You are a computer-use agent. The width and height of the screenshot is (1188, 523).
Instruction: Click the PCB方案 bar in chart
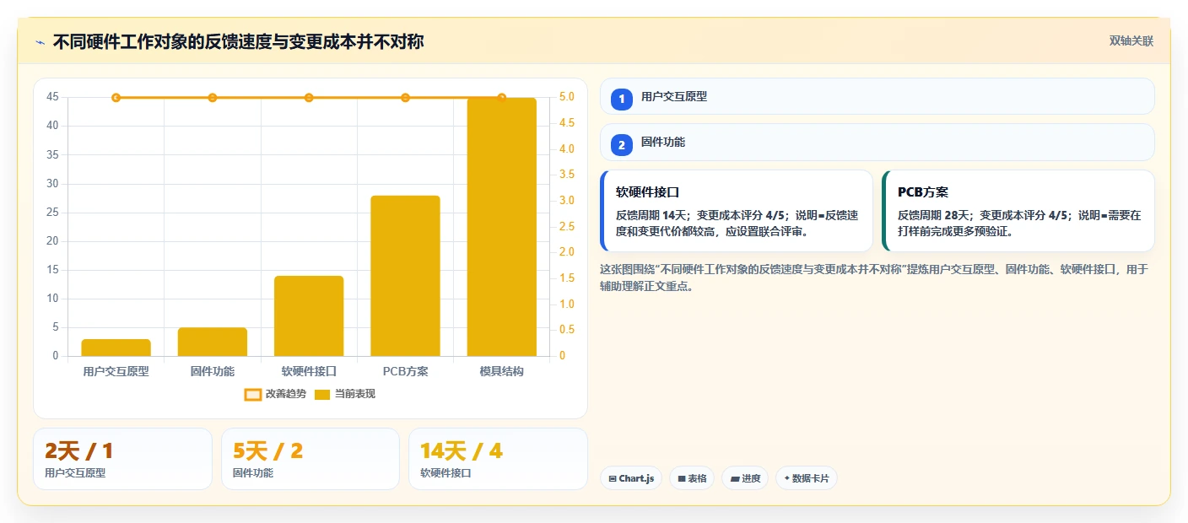pos(405,276)
